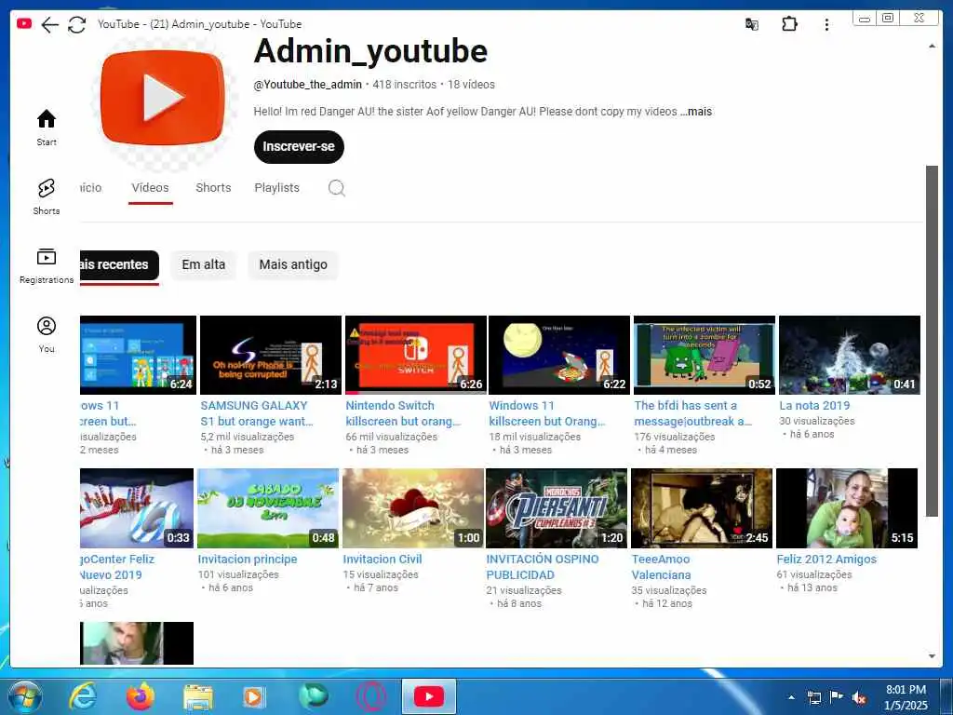Open the three-dot browser menu

[826, 24]
